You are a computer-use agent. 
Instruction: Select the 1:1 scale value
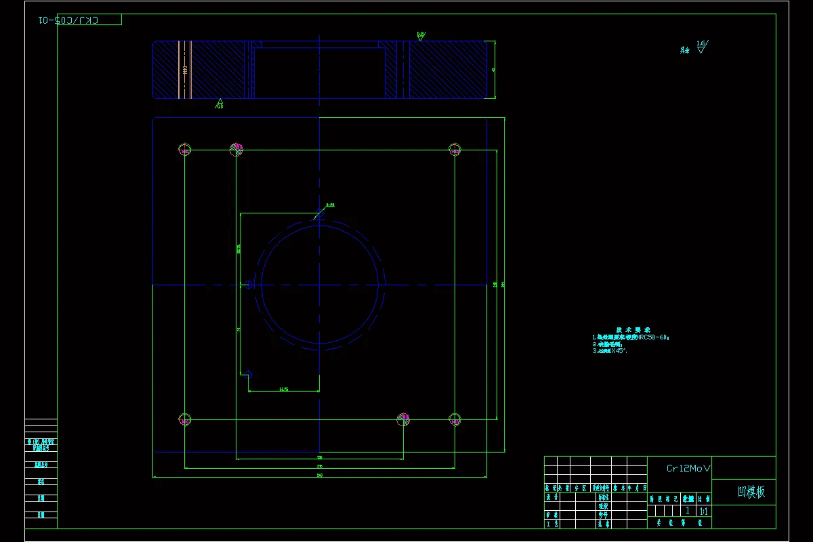[704, 511]
